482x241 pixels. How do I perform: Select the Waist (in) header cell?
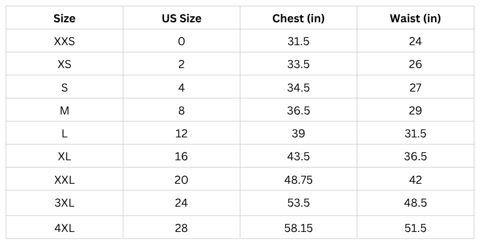415,18
